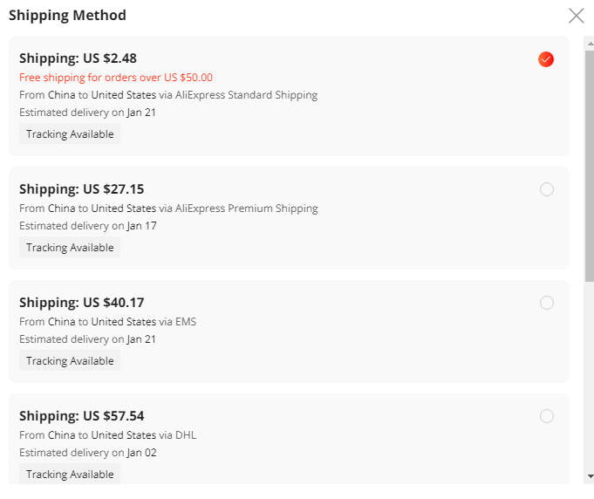Click the Shipping: US $40.17 heading
Screen dimensions: 594x499
(81, 303)
